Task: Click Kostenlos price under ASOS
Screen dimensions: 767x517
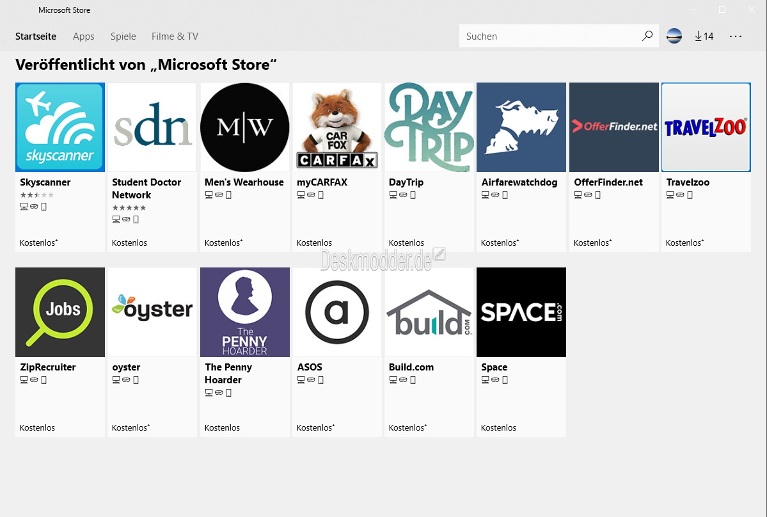Action: [315, 427]
